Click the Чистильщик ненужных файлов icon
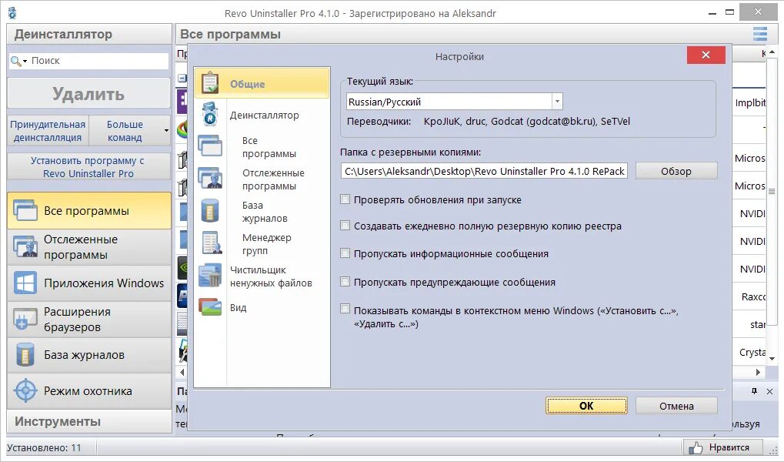Screen dimensions: 784x462 tap(210, 276)
